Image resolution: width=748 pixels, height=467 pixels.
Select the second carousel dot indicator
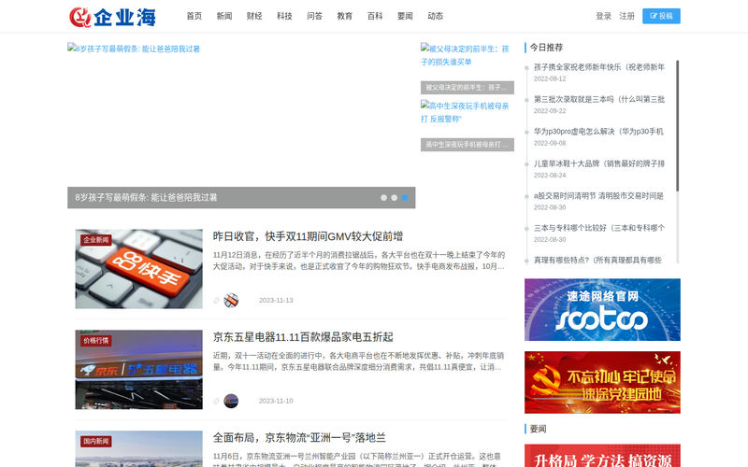click(x=394, y=198)
